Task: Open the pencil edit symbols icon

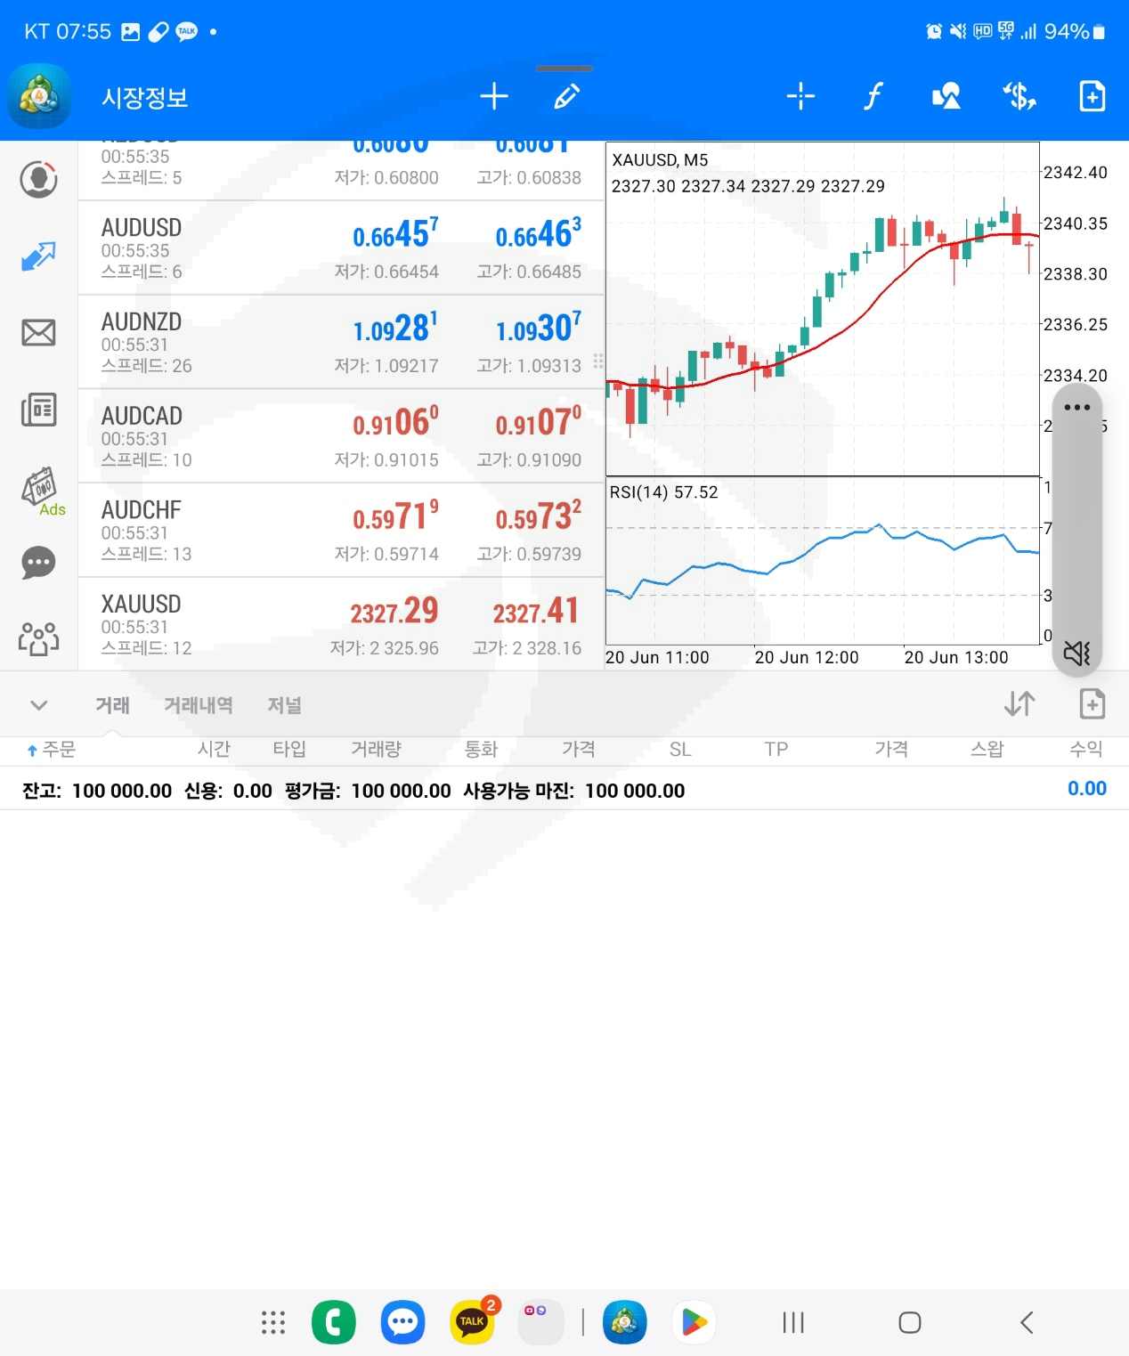Action: 566,96
